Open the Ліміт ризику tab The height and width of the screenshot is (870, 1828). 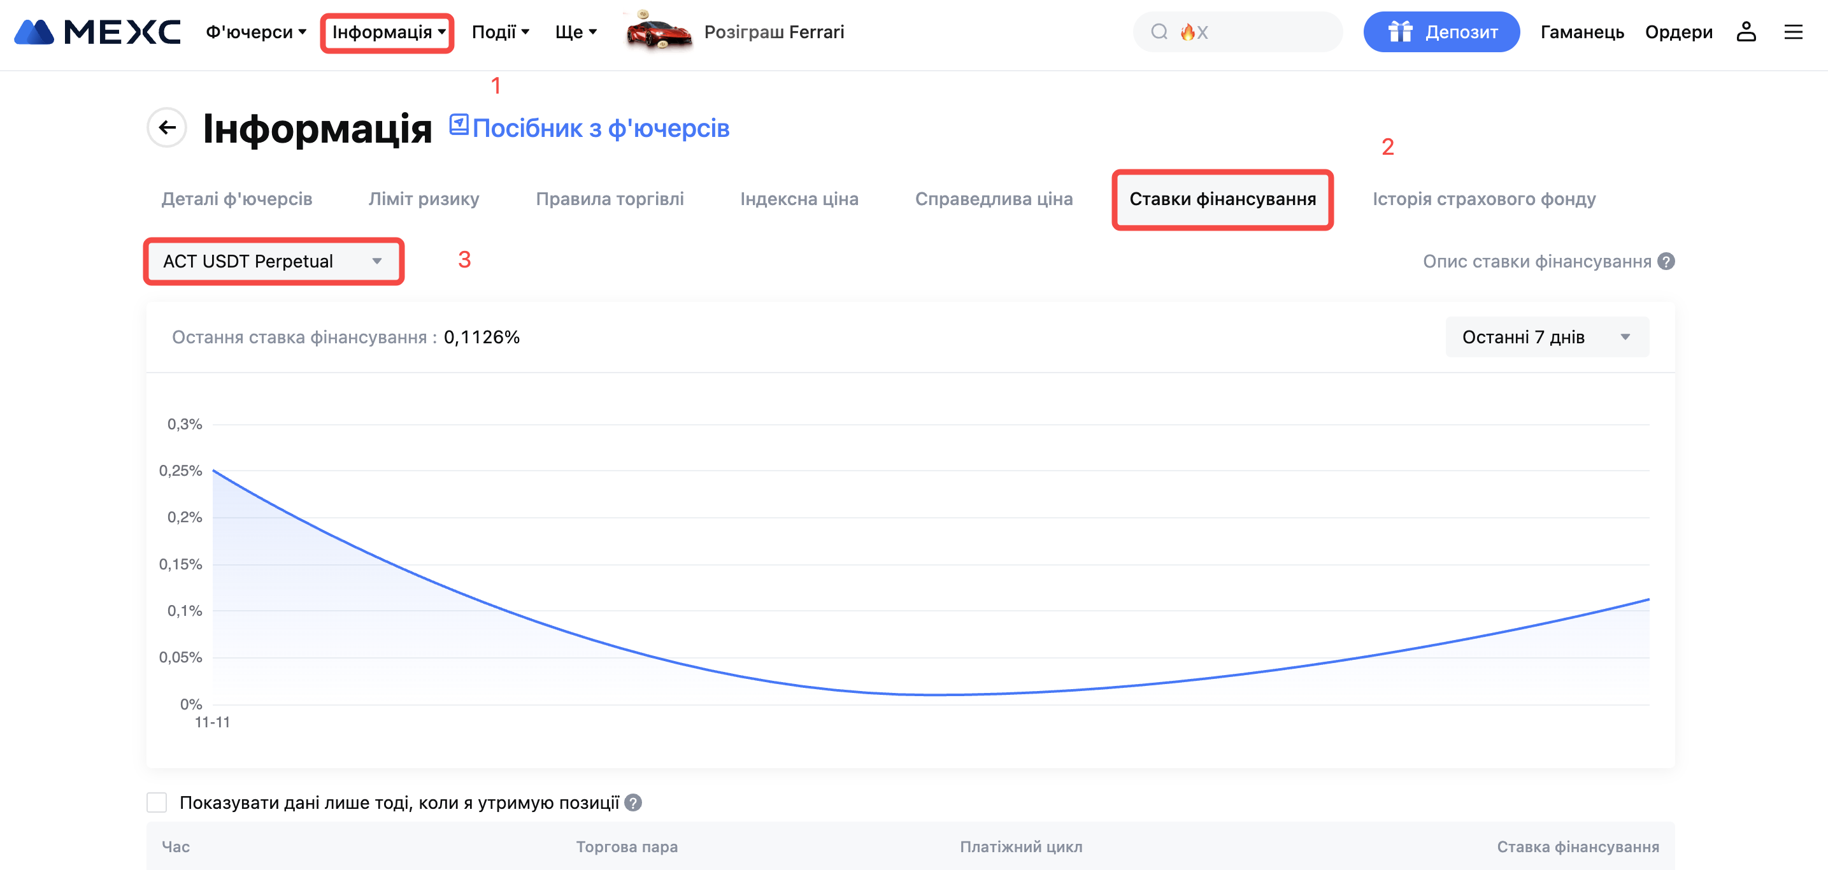(x=424, y=199)
